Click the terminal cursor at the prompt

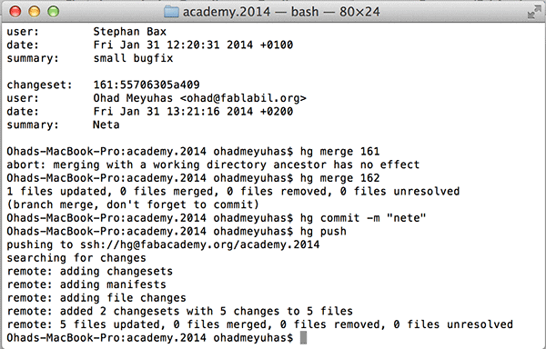click(x=303, y=337)
